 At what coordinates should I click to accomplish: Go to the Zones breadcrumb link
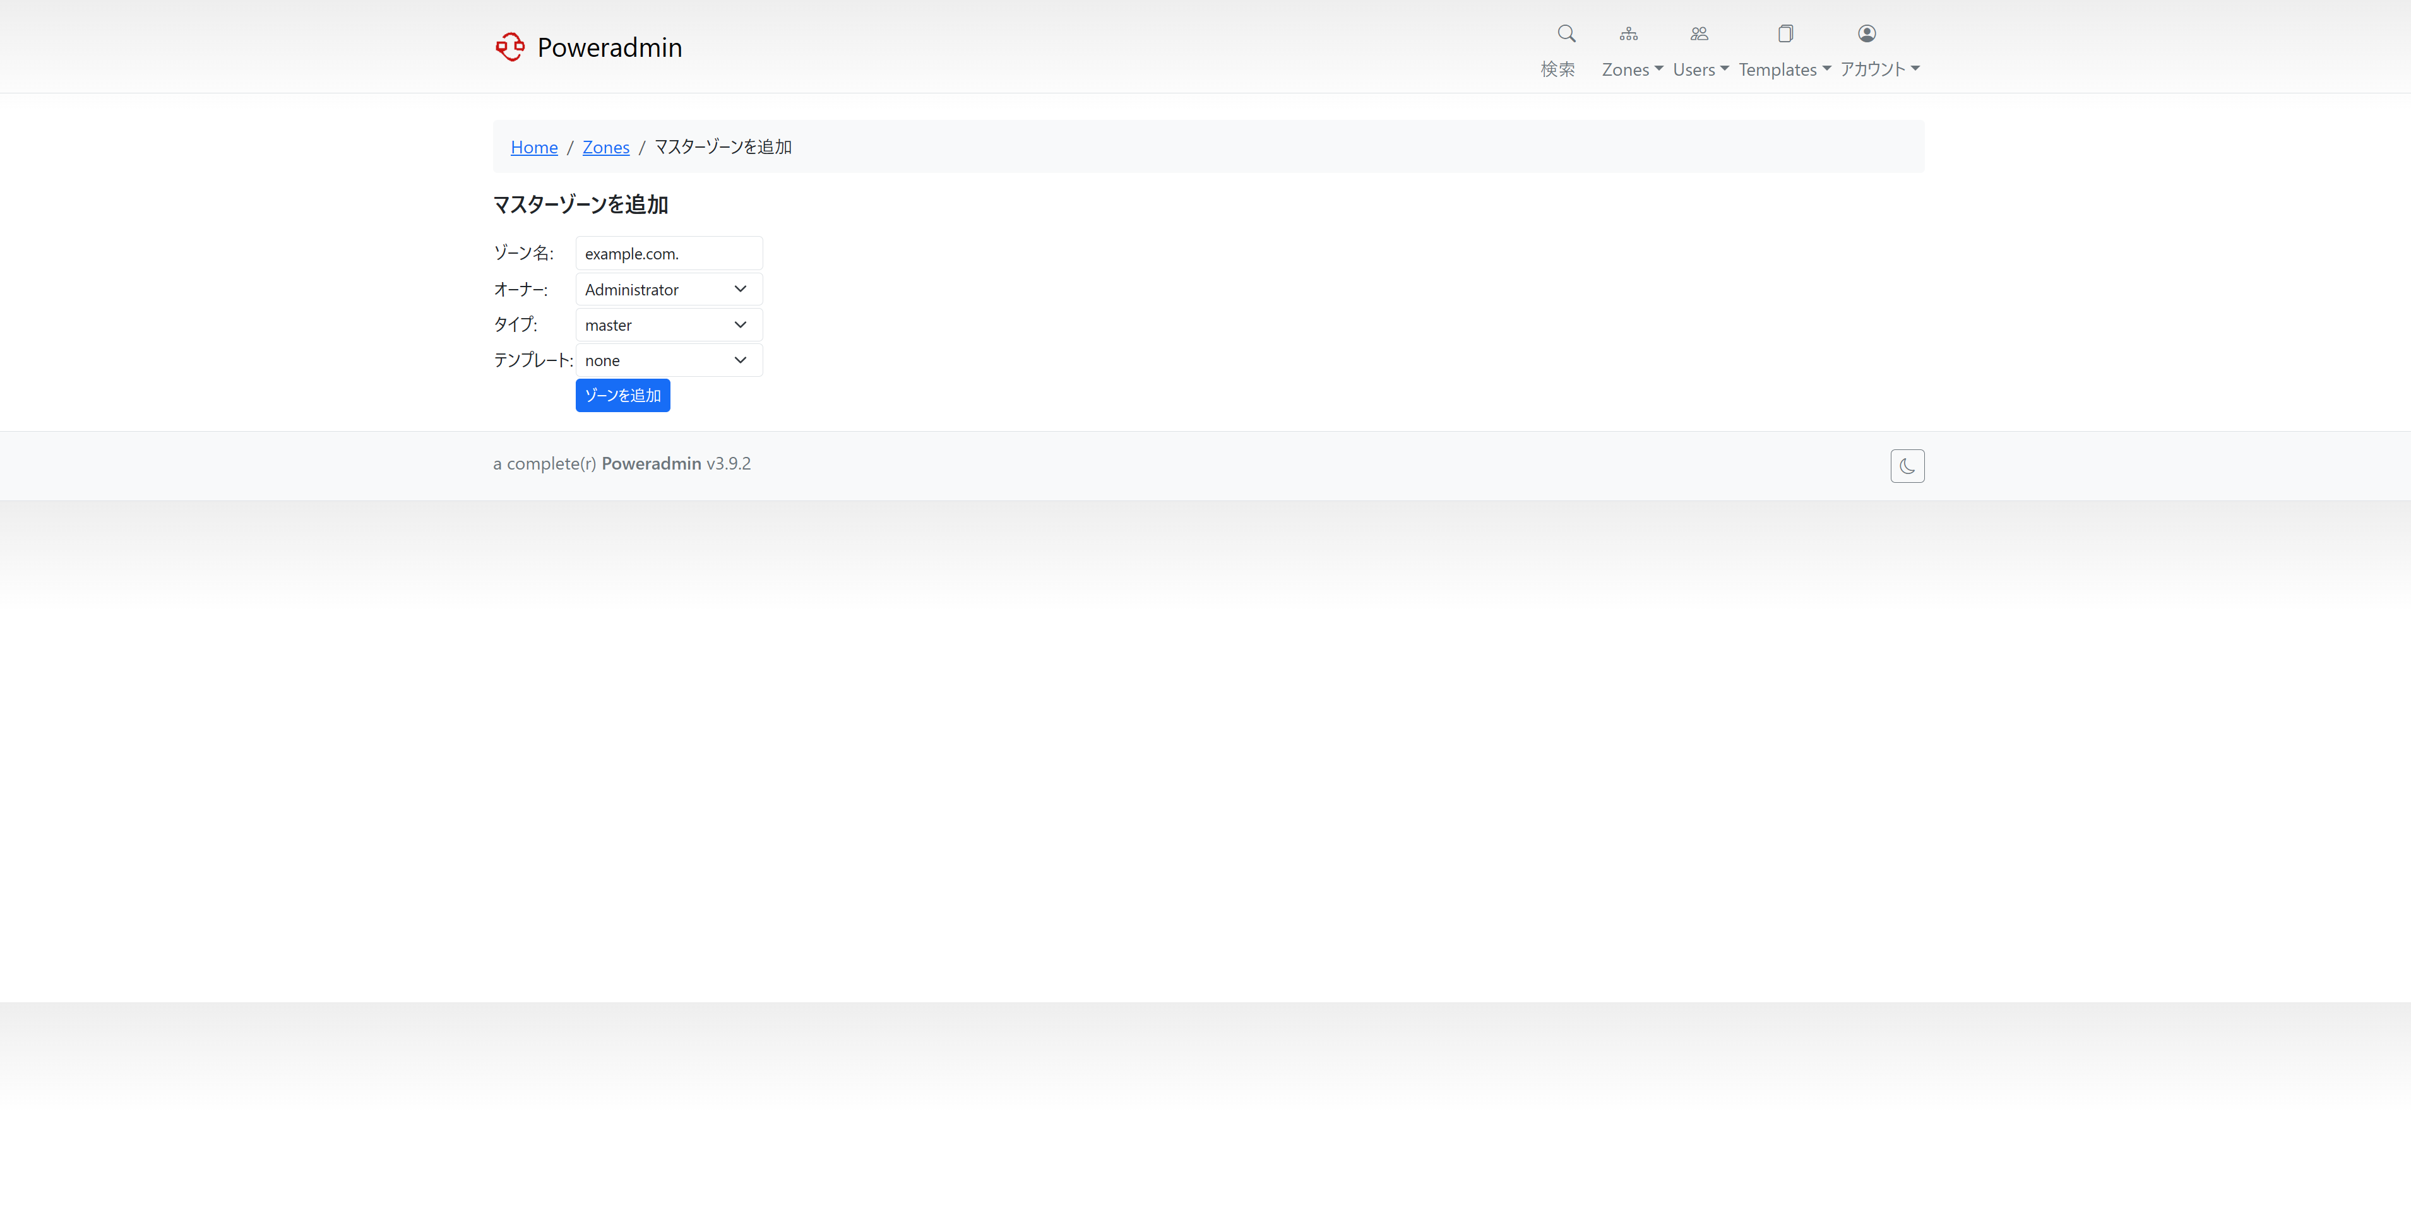click(x=605, y=147)
